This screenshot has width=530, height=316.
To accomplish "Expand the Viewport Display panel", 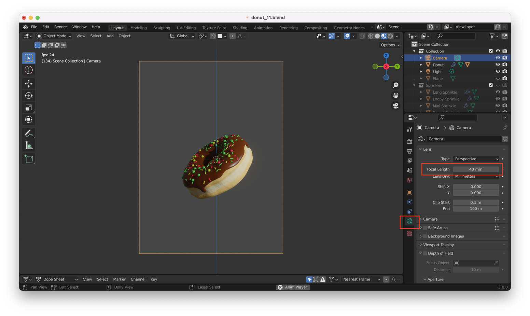I will (438, 245).
